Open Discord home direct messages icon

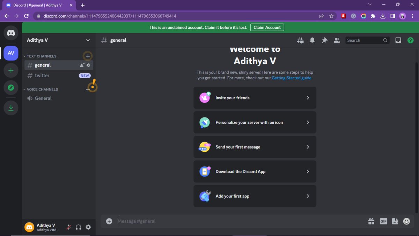point(11,33)
